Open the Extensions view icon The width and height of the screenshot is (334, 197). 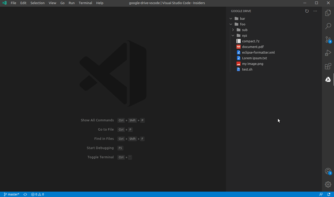point(328,66)
